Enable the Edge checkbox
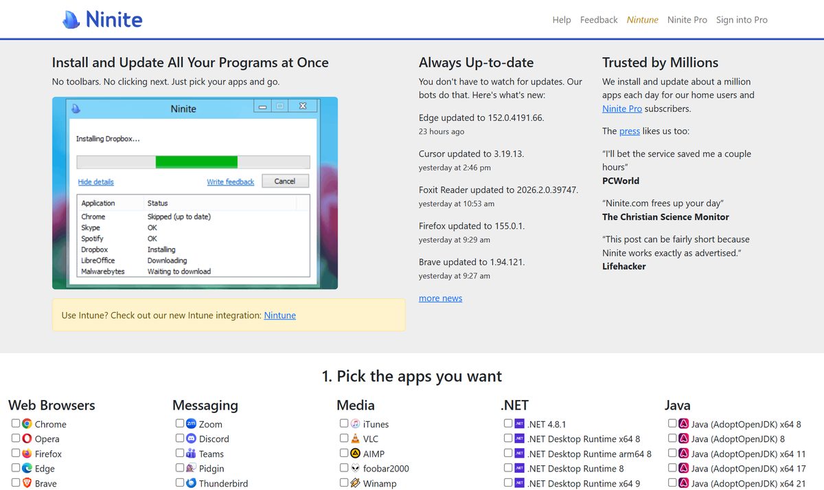This screenshot has height=490, width=824. pos(15,467)
